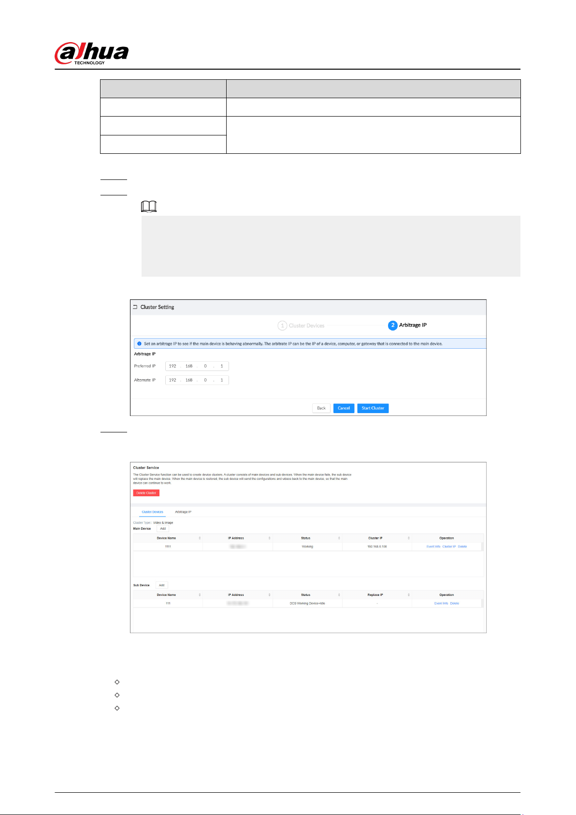Click the Operation header in Main Device table
Screen dimensions: 576x815
446,538
